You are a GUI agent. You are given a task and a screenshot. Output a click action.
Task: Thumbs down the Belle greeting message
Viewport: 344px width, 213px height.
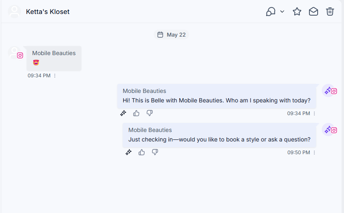point(150,113)
